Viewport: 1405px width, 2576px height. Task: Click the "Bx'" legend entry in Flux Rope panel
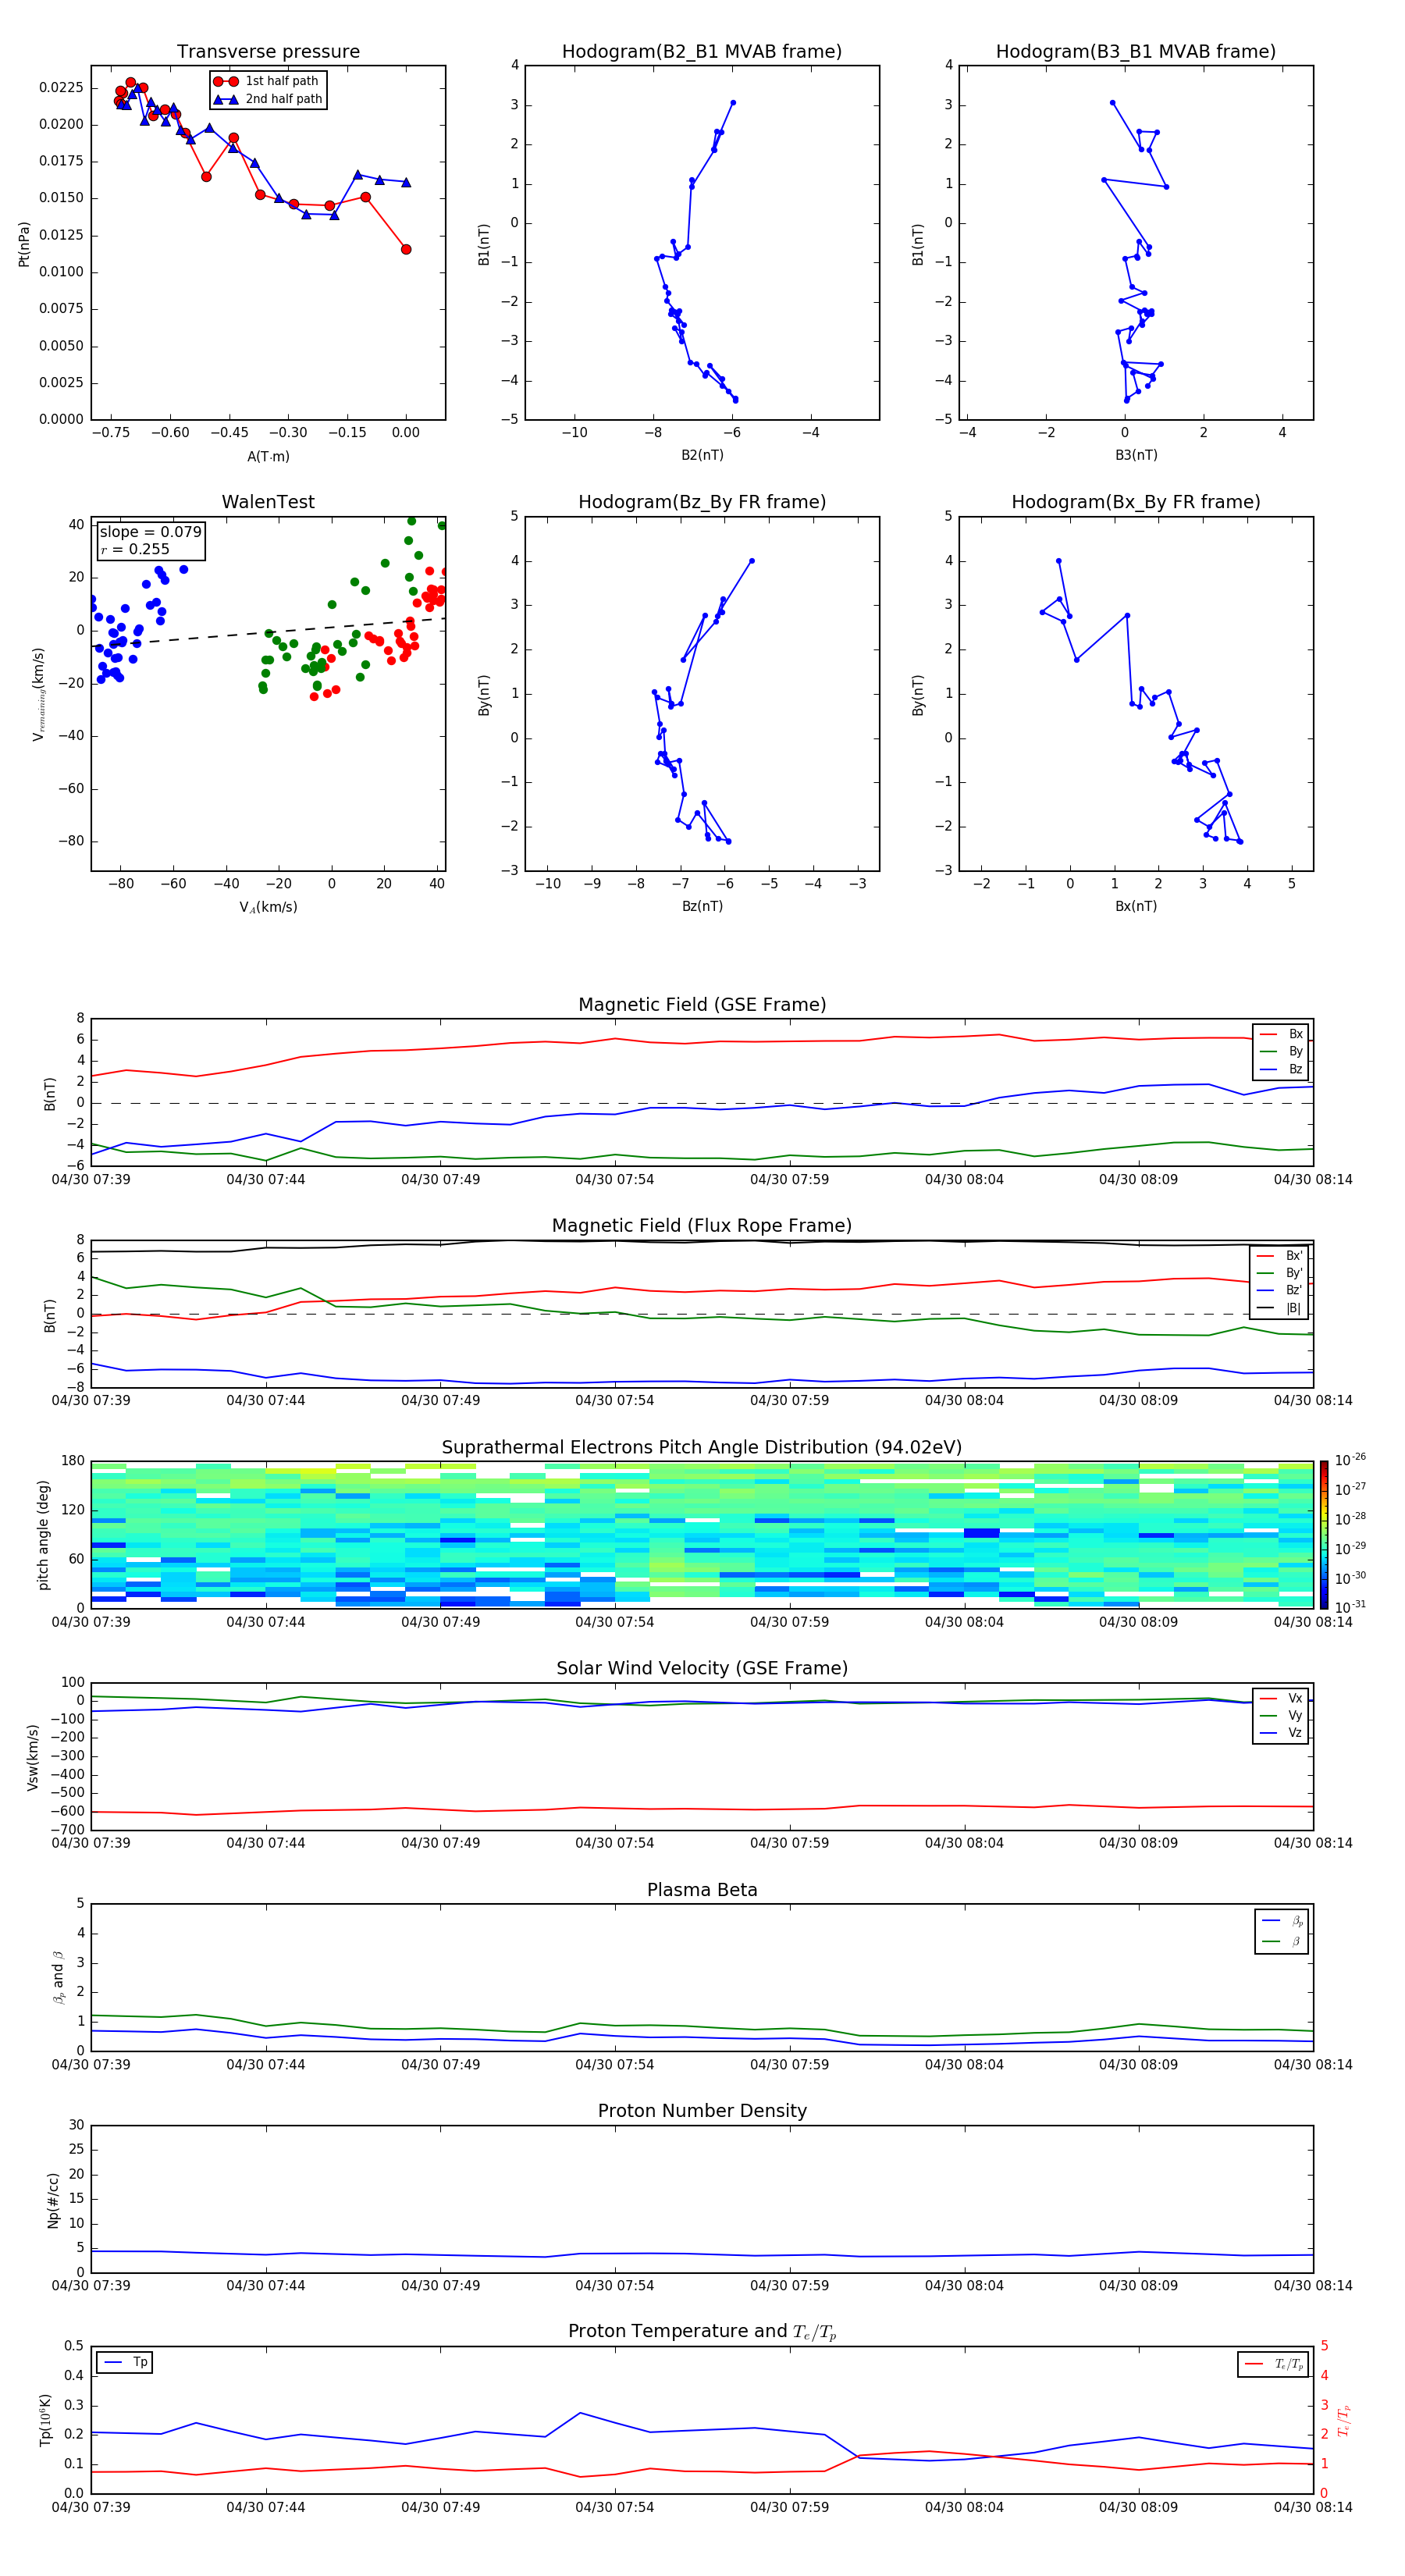click(x=1280, y=1256)
